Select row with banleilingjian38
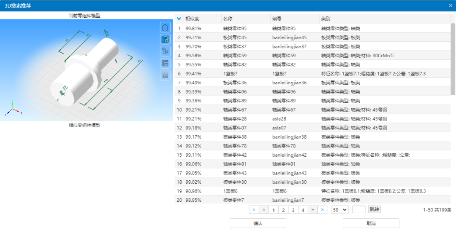Screen dimensions: 456x230 pos(312,136)
